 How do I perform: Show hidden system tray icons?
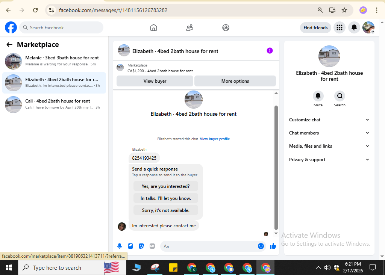[x=318, y=267]
